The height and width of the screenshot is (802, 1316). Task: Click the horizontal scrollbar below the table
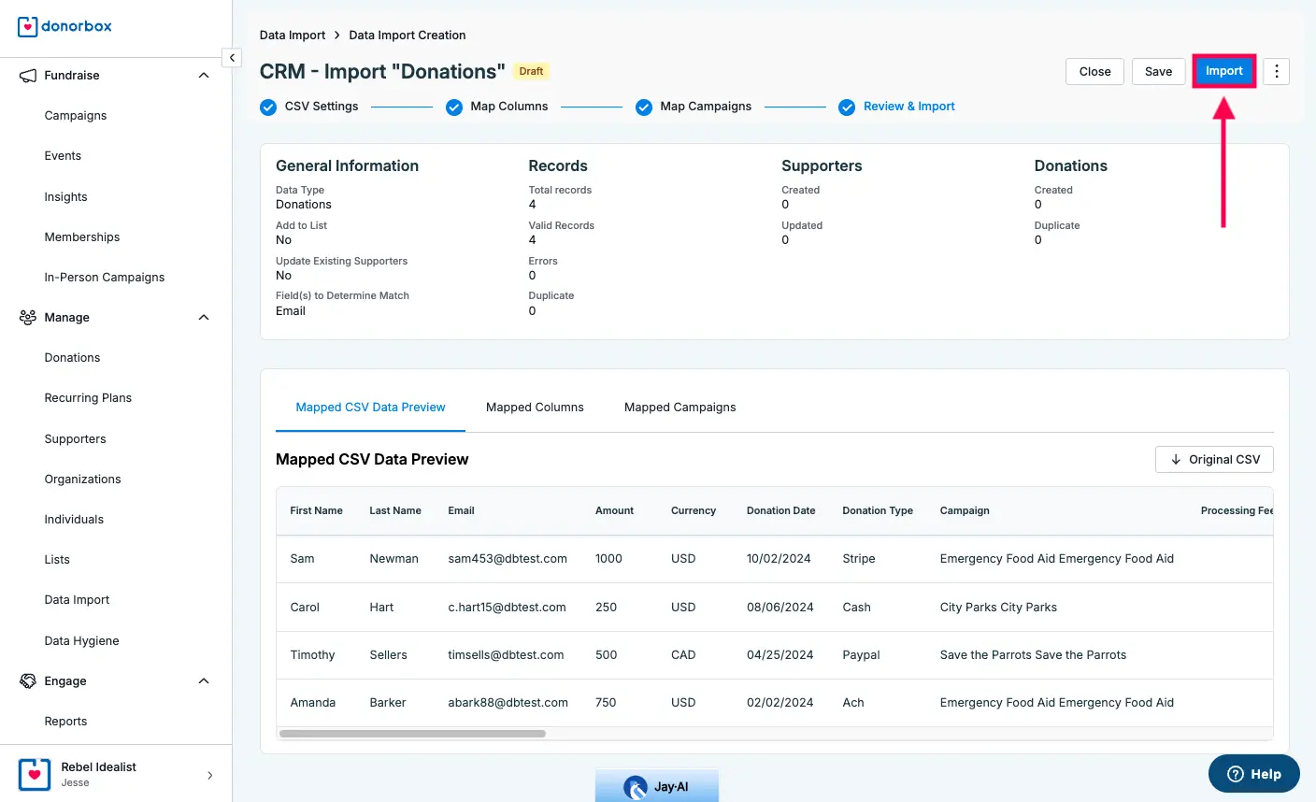tap(411, 733)
